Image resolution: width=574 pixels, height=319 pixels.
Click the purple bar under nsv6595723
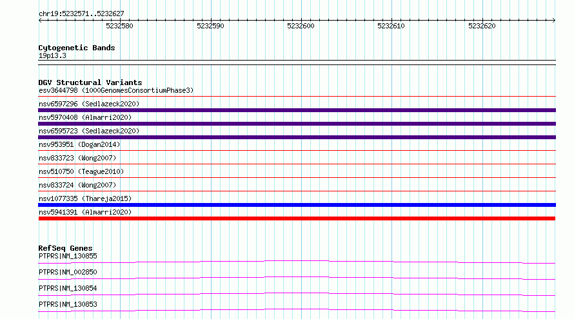click(297, 137)
